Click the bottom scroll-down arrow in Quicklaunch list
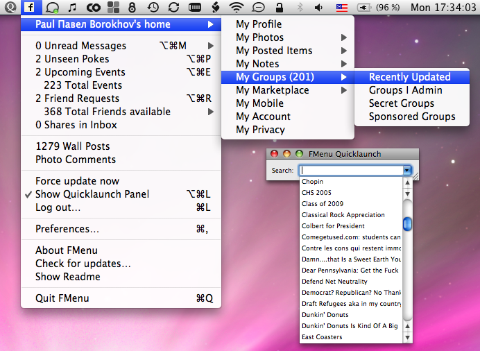Screen dimensions: 480x351 407,338
